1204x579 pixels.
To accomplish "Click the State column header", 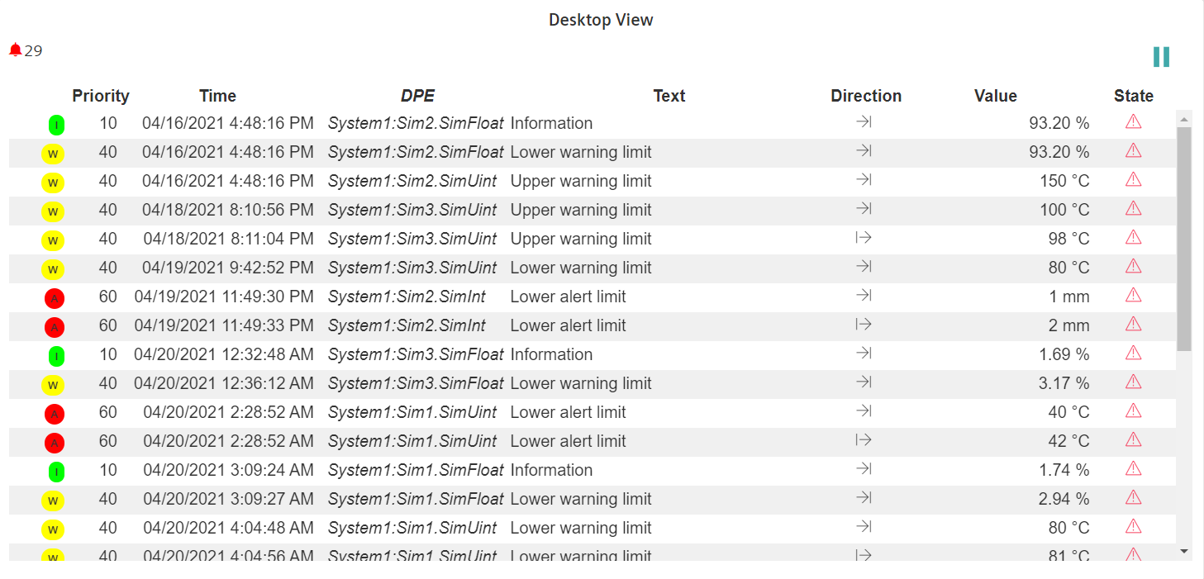I will click(1133, 96).
